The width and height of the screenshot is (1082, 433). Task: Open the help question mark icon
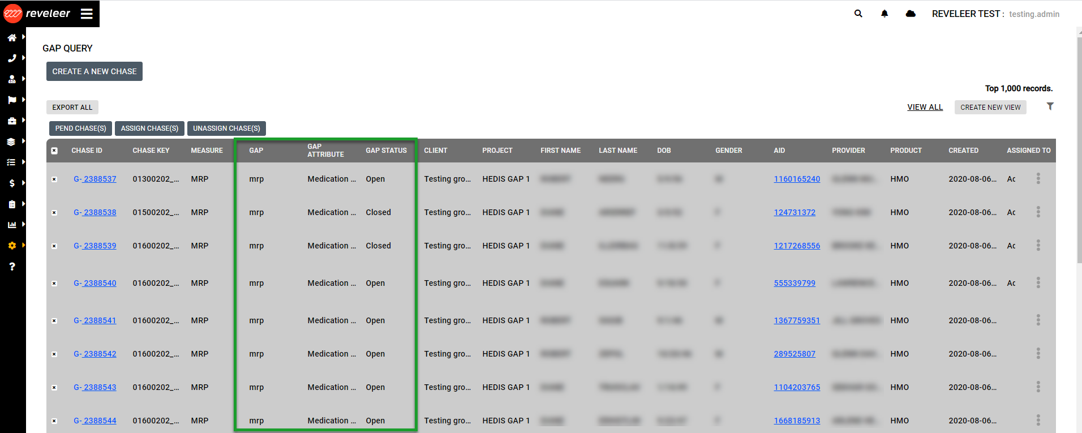click(12, 267)
